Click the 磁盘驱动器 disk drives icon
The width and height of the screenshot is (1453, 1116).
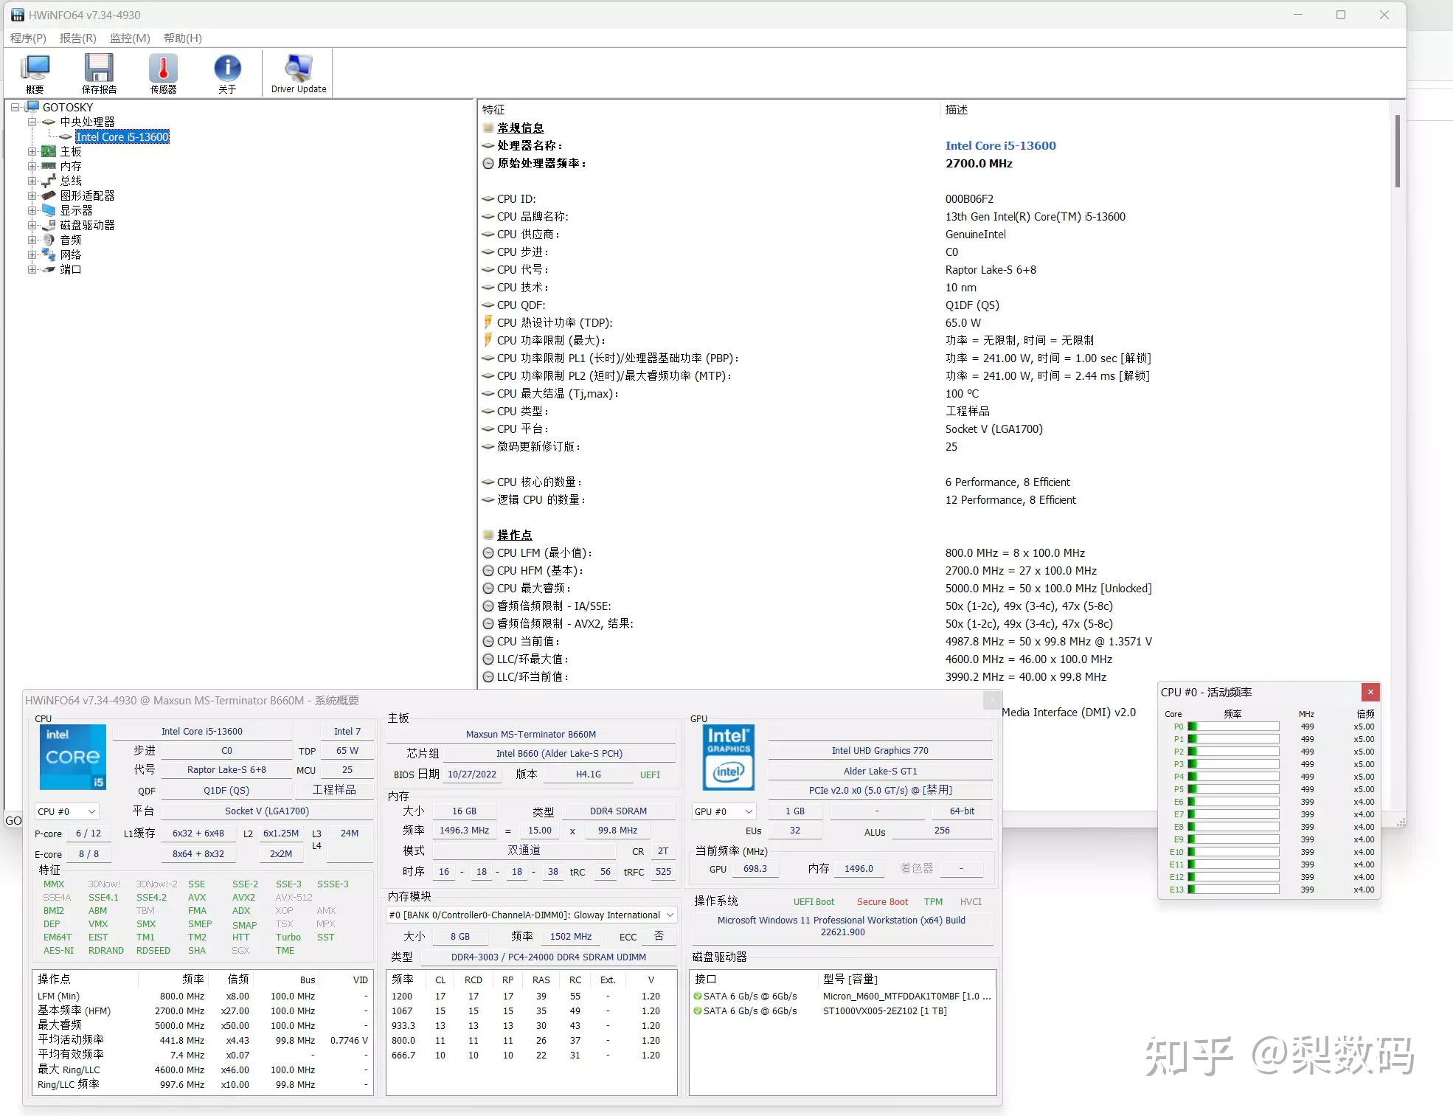(x=49, y=225)
